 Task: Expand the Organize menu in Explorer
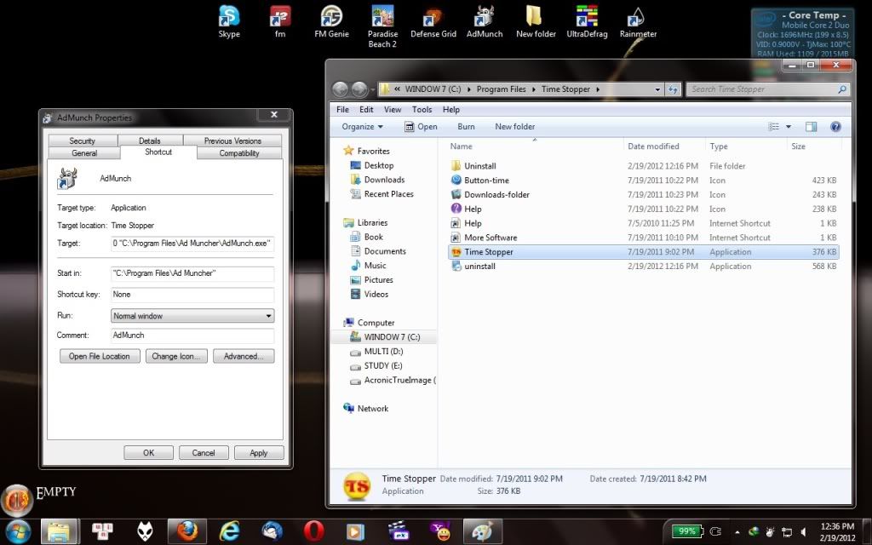tap(362, 127)
